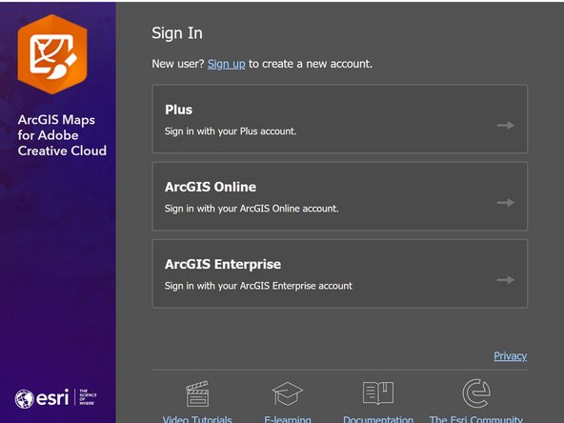Screen dimensions: 564x423
Task: Sign in with your Plus account
Action: (x=340, y=119)
